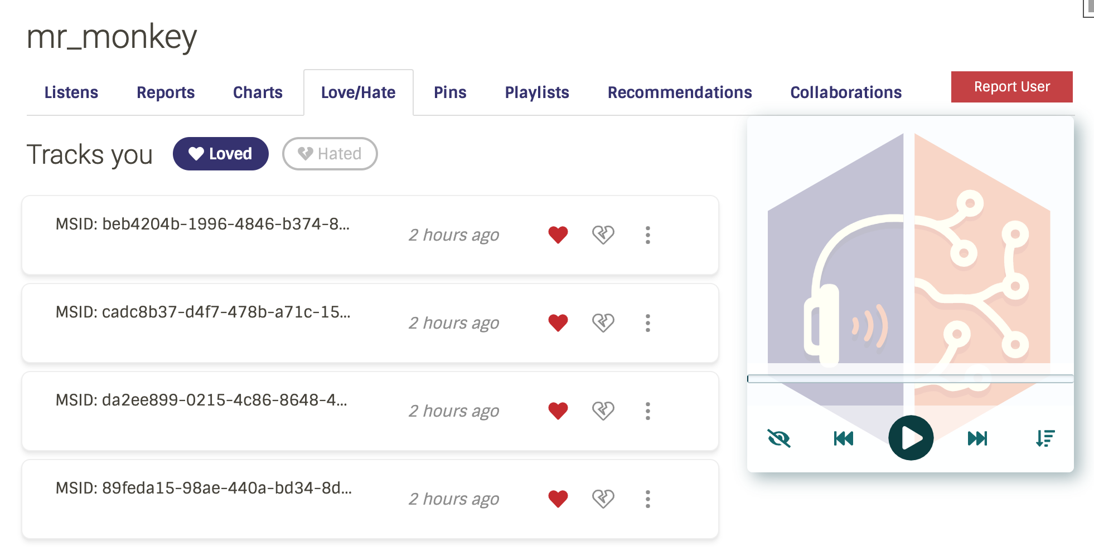Select track text MSID: 89feda15-98ae-440a-bd34-8d...
The image size is (1094, 547).
204,488
